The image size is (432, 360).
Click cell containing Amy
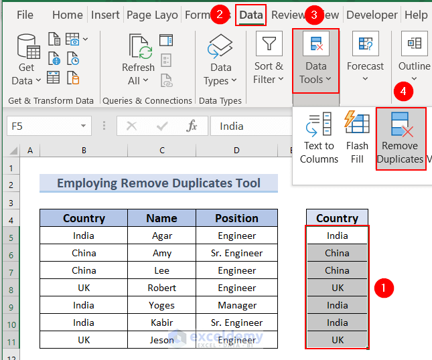161,253
